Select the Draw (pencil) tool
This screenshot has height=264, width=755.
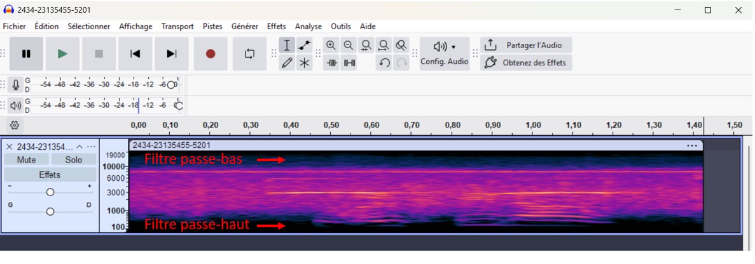click(287, 63)
